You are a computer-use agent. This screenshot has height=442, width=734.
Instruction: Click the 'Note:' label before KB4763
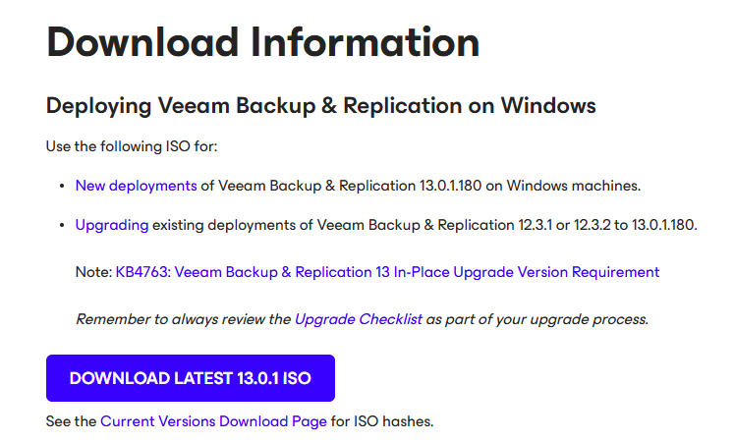93,272
